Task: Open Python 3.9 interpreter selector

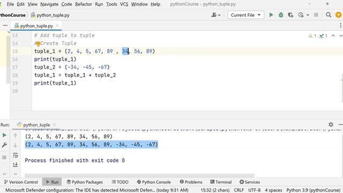Action: click(314, 190)
